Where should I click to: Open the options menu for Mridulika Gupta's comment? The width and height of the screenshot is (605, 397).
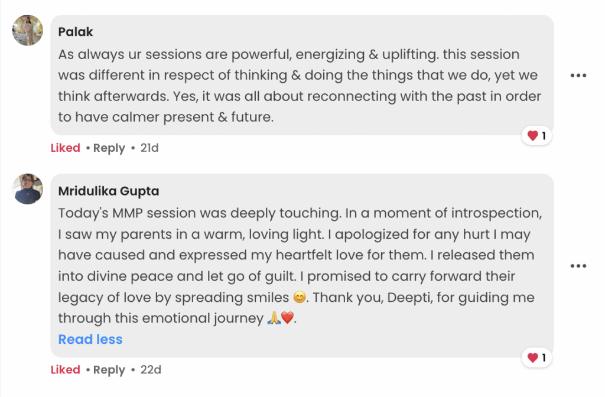pyautogui.click(x=578, y=266)
